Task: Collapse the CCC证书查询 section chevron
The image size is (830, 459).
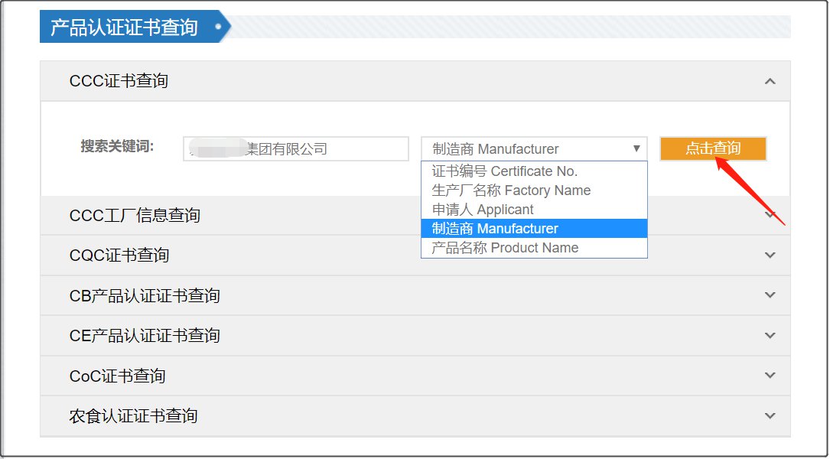Action: (x=770, y=81)
